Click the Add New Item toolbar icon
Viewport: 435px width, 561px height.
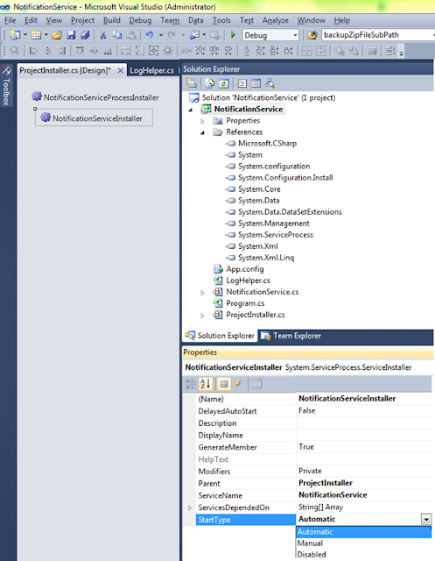click(x=36, y=35)
